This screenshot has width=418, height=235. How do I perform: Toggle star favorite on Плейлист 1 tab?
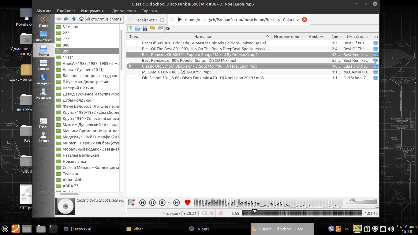coord(131,20)
